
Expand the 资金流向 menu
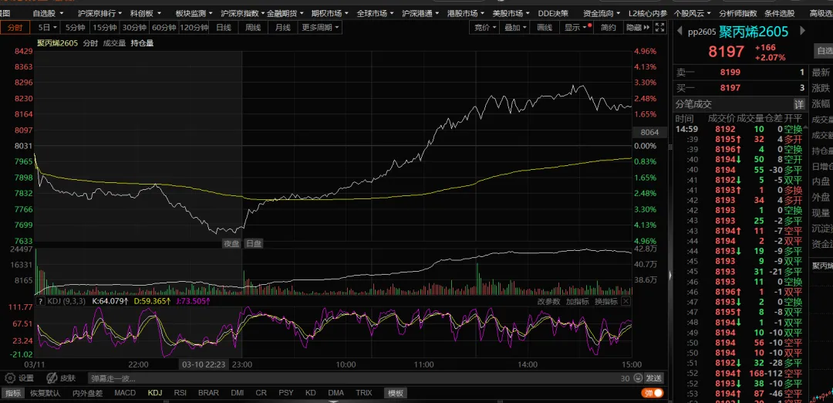click(602, 13)
